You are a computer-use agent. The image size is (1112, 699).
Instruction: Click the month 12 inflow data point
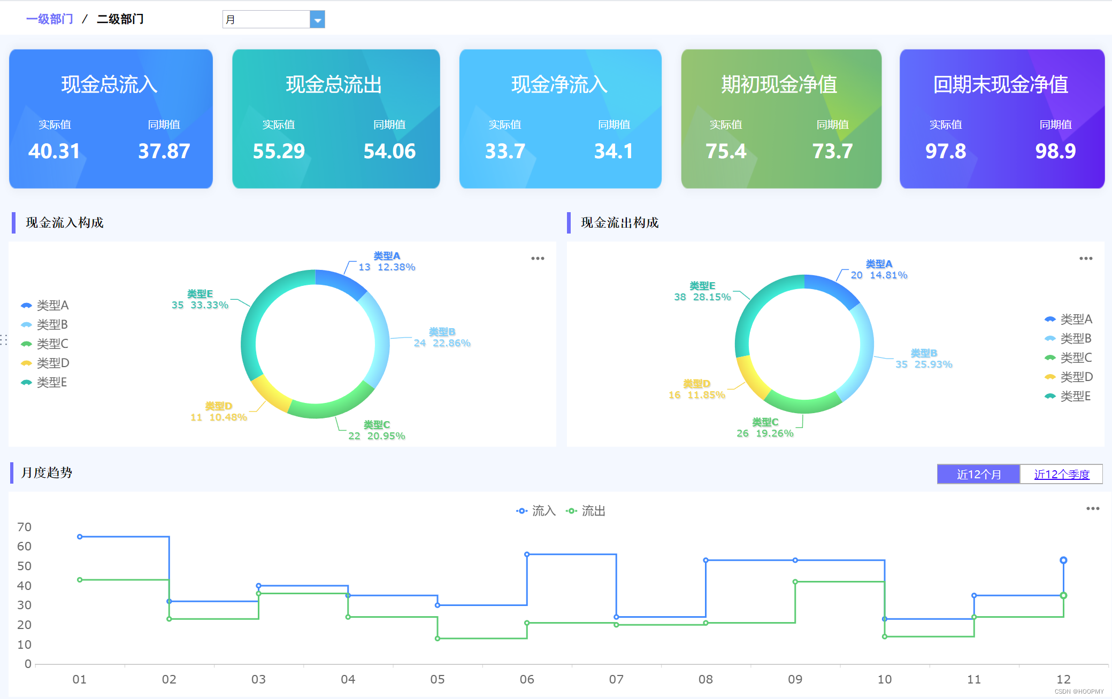(x=1063, y=561)
